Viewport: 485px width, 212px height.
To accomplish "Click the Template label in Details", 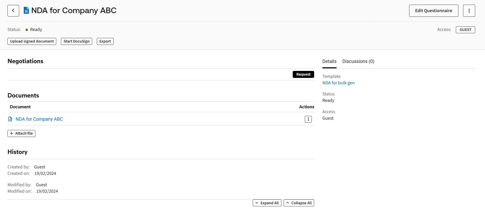I will point(331,76).
